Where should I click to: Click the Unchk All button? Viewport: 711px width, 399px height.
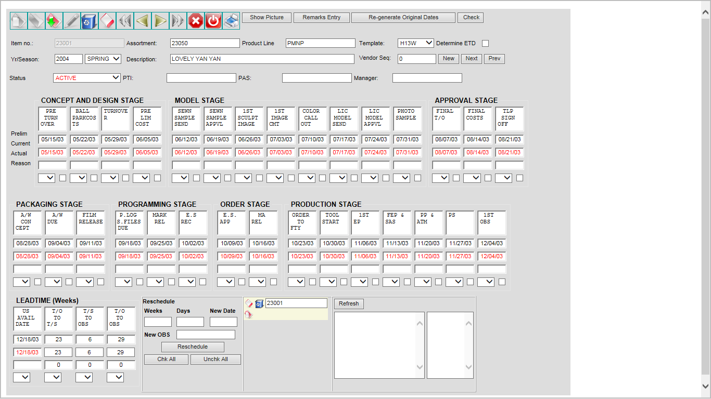(x=215, y=360)
